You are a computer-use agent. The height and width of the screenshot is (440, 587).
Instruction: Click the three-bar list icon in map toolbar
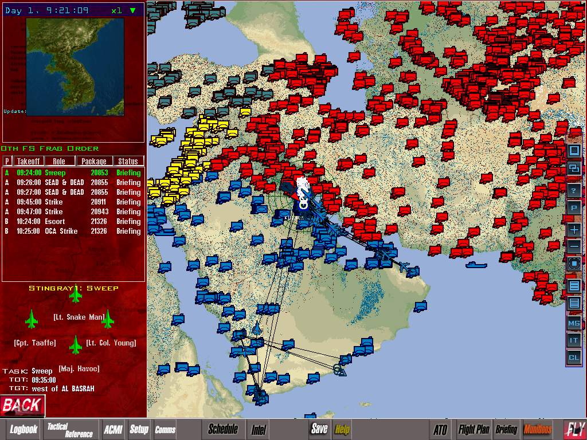coord(574,286)
